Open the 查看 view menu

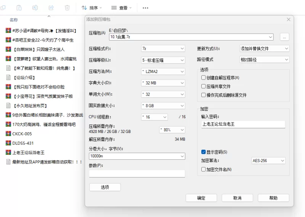[x=121, y=8]
